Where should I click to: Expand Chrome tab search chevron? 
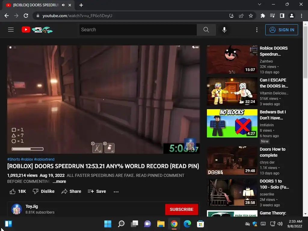tap(260, 4)
